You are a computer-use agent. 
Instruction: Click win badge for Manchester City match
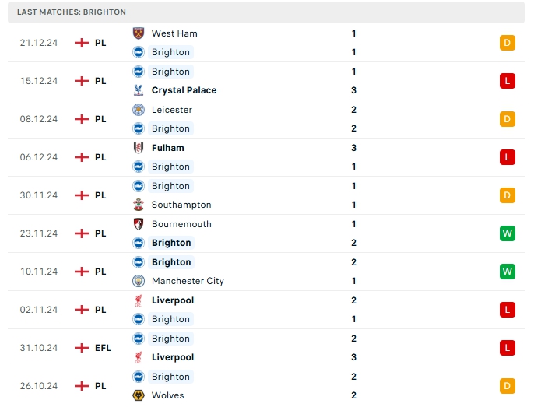(x=508, y=272)
